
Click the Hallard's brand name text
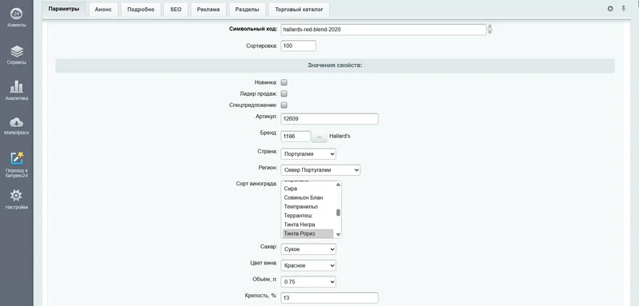point(339,136)
